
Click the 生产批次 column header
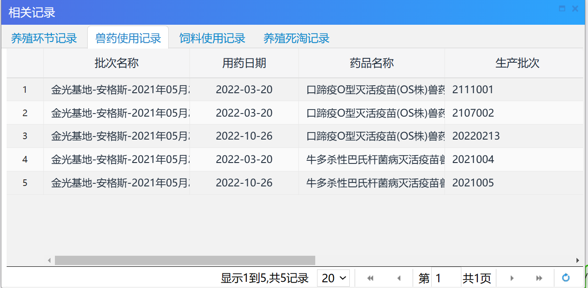pos(517,63)
